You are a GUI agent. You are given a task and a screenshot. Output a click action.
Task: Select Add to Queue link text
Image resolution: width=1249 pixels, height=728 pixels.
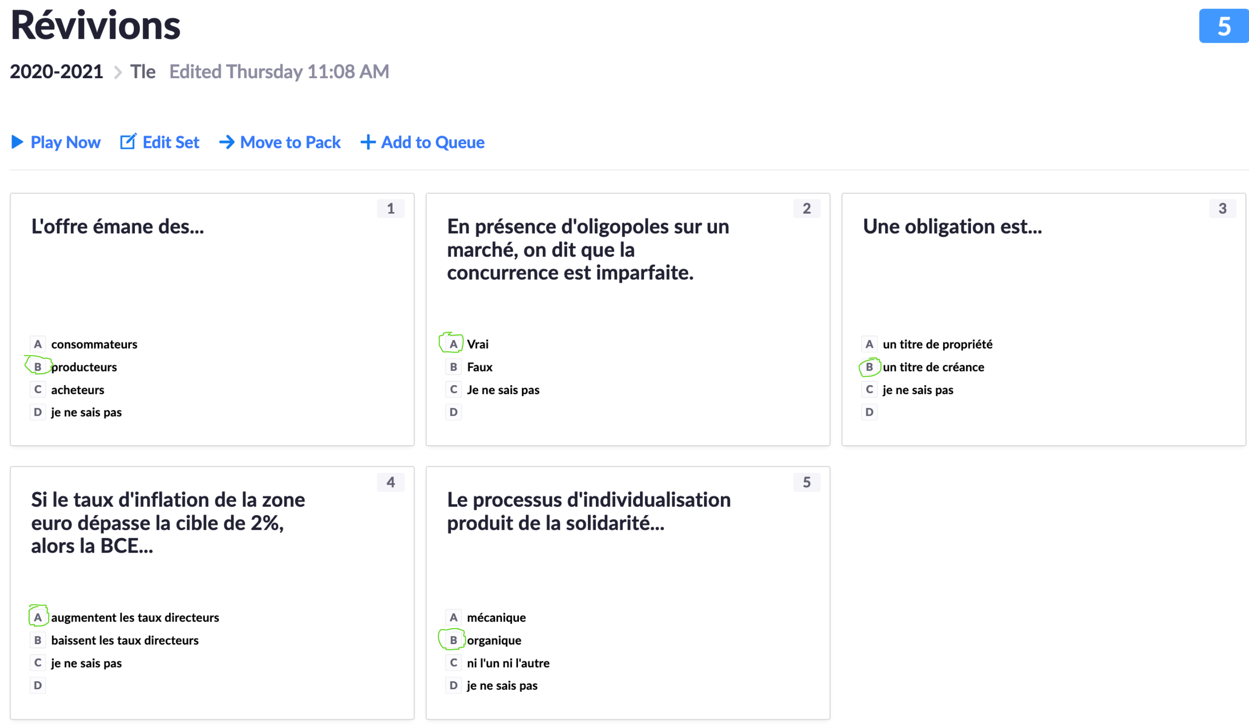[433, 143]
